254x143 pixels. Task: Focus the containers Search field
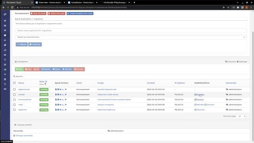[131, 76]
